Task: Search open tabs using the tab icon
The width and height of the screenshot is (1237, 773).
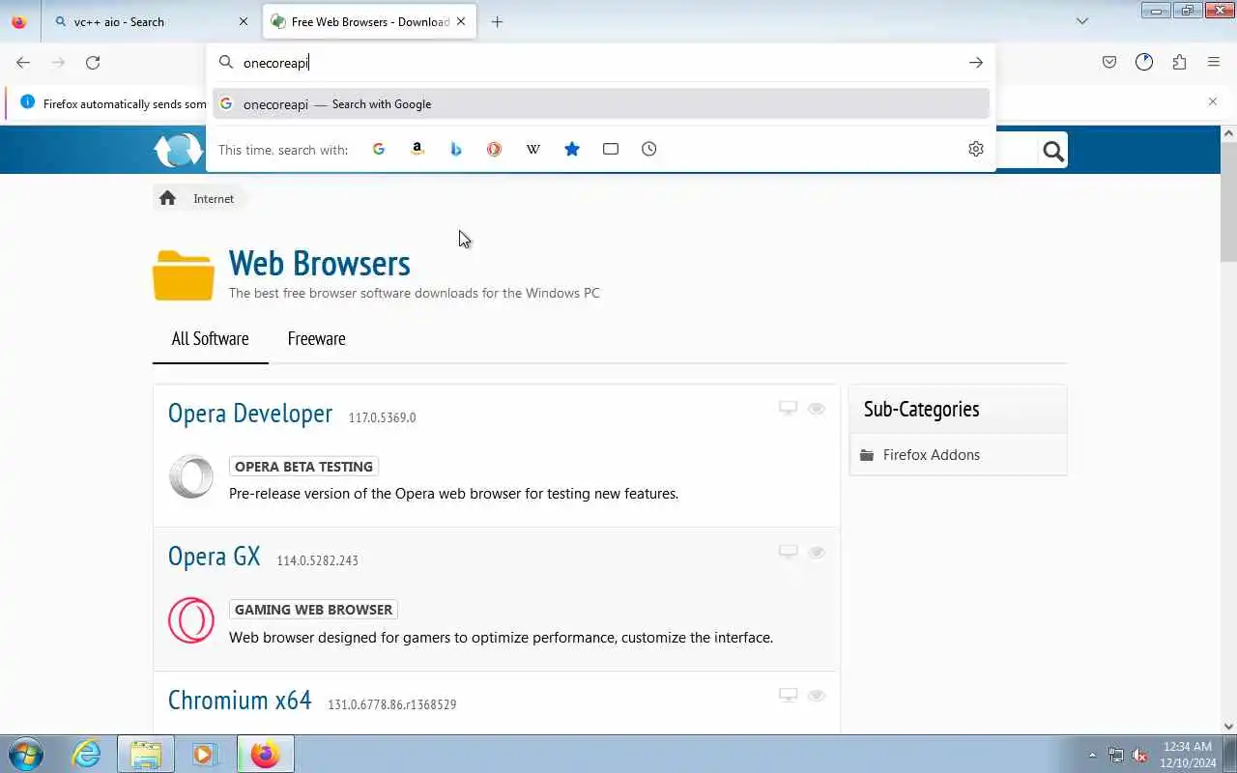Action: tap(611, 149)
